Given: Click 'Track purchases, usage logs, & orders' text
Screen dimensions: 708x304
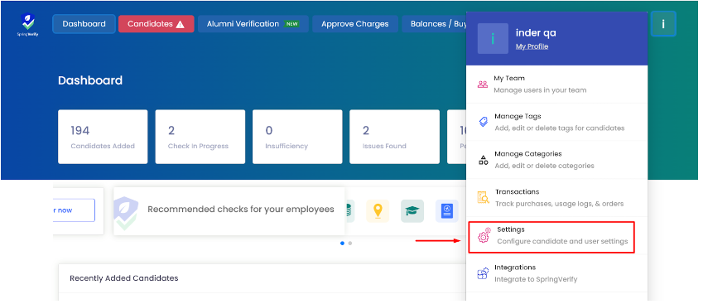Looking at the screenshot, I should 560,204.
